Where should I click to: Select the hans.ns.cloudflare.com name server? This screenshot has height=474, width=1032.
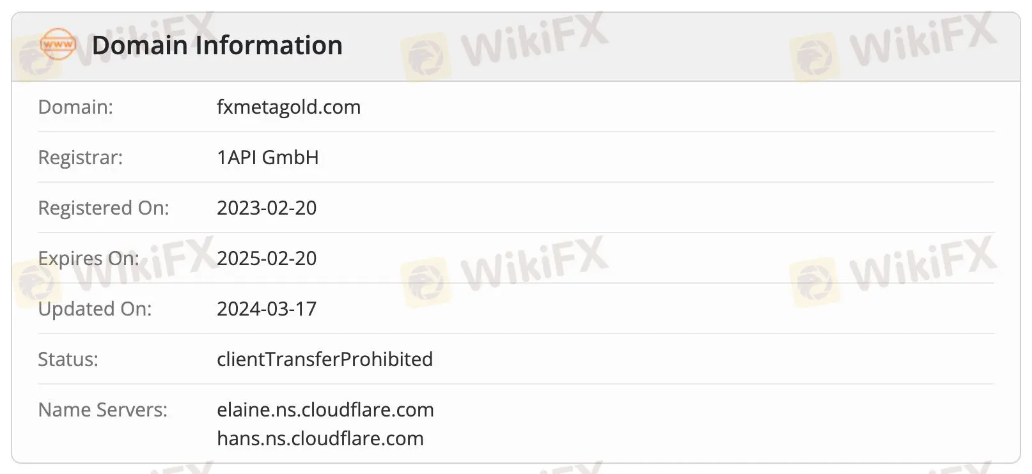[320, 438]
